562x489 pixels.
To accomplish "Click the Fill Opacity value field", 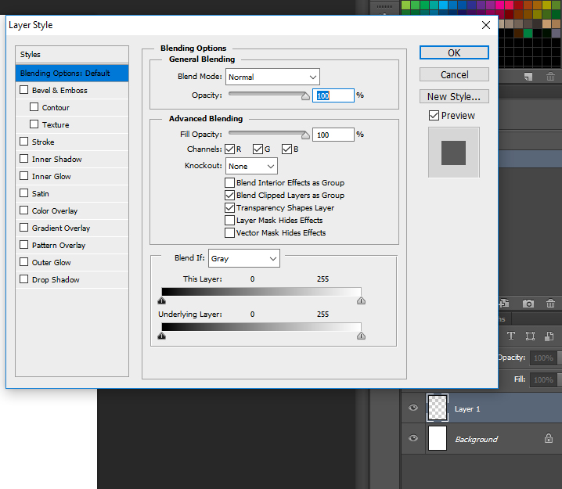I will coord(333,135).
